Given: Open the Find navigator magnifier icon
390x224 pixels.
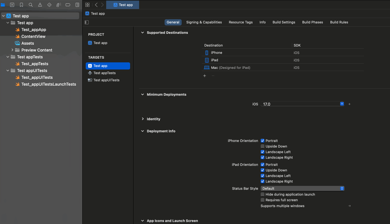Looking at the screenshot, I should coord(30,5).
